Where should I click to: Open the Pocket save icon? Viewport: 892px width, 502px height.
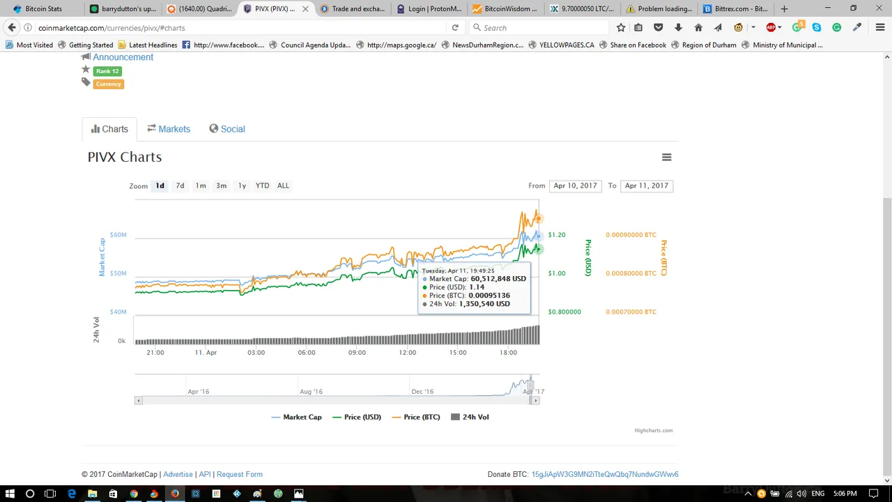[659, 28]
